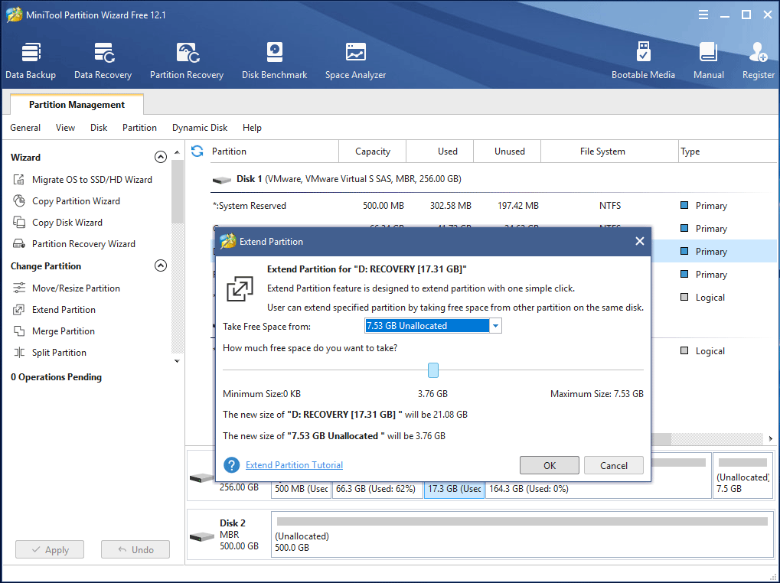The image size is (780, 583).
Task: Open the Partition menu
Action: pyautogui.click(x=139, y=128)
